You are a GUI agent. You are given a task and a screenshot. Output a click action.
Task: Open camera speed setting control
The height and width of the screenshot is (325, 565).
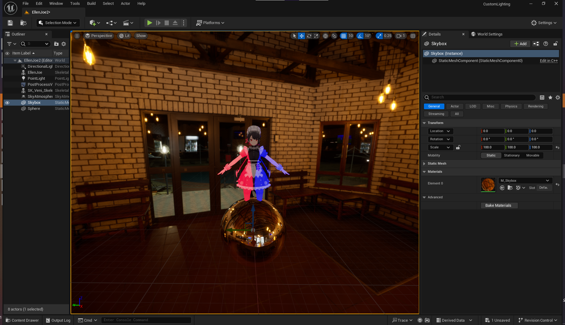click(x=401, y=36)
